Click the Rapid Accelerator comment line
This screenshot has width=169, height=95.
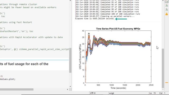31,37
